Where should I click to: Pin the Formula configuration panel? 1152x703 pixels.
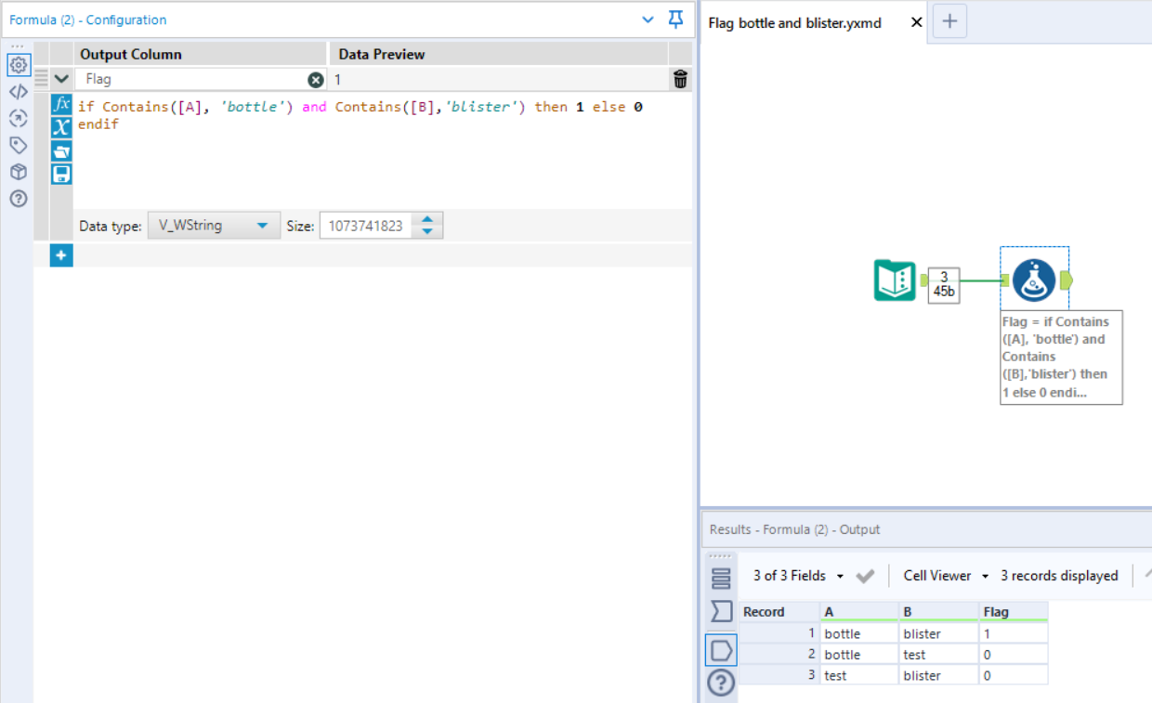675,20
